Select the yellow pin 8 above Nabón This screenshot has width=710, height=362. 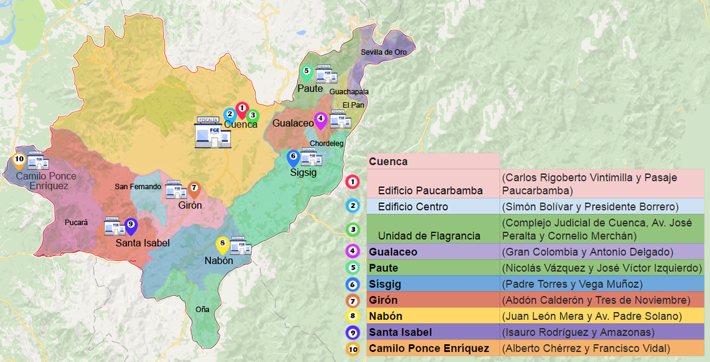click(x=222, y=244)
